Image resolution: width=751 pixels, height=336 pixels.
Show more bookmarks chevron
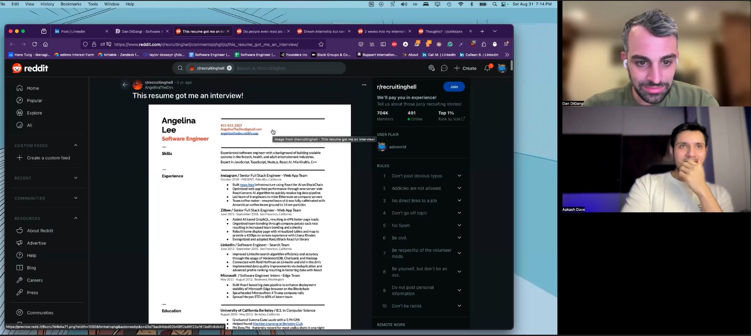click(x=507, y=55)
